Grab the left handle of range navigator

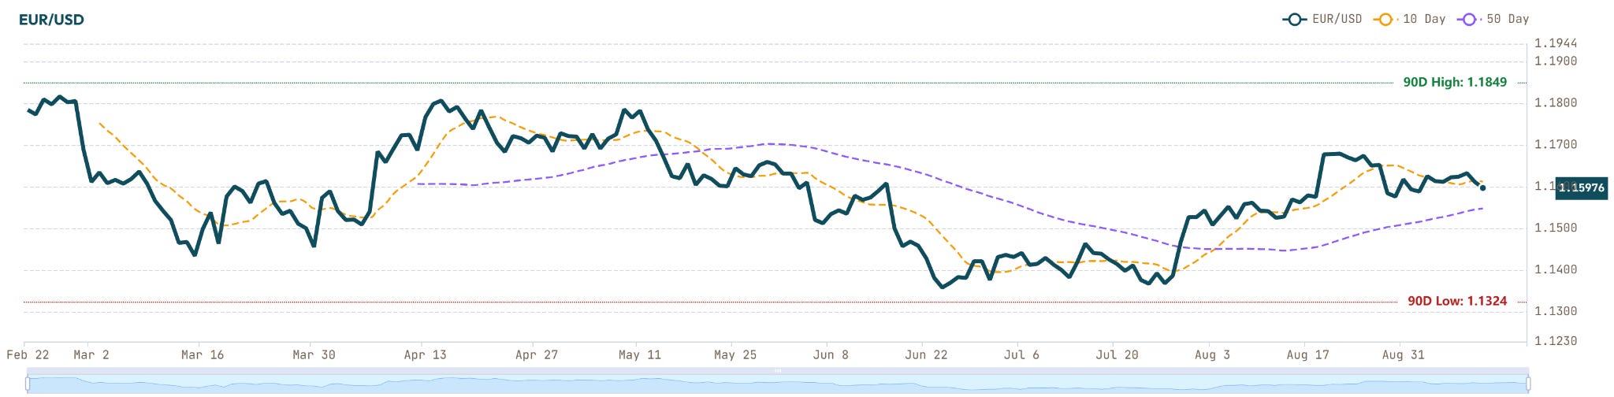click(x=28, y=384)
